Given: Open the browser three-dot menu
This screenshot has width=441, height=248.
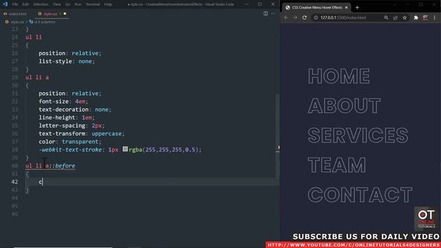Looking at the screenshot, I should [435, 17].
